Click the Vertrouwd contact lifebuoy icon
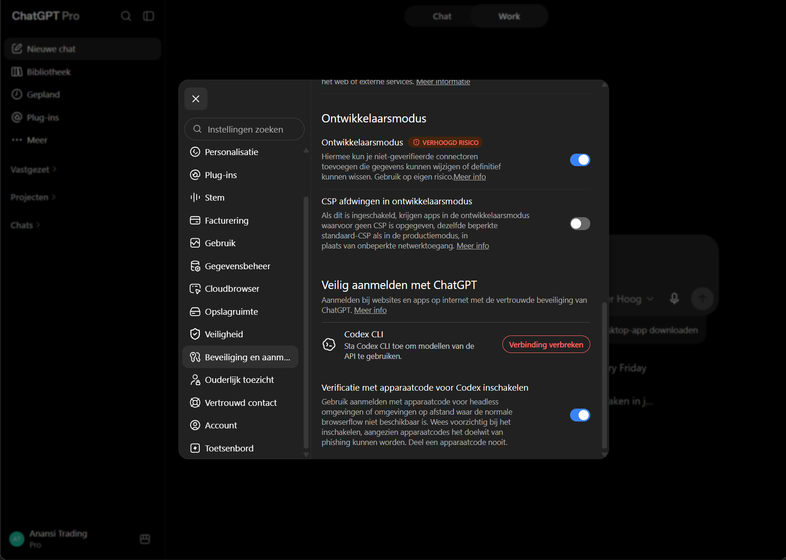Viewport: 786px width, 560px height. 195,403
